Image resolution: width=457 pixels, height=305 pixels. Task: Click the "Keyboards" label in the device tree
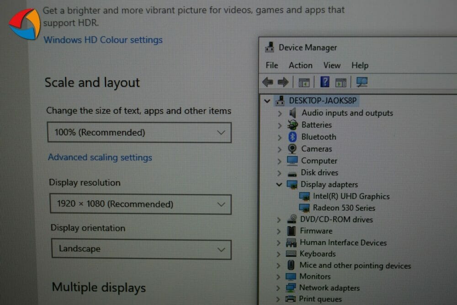pos(318,254)
